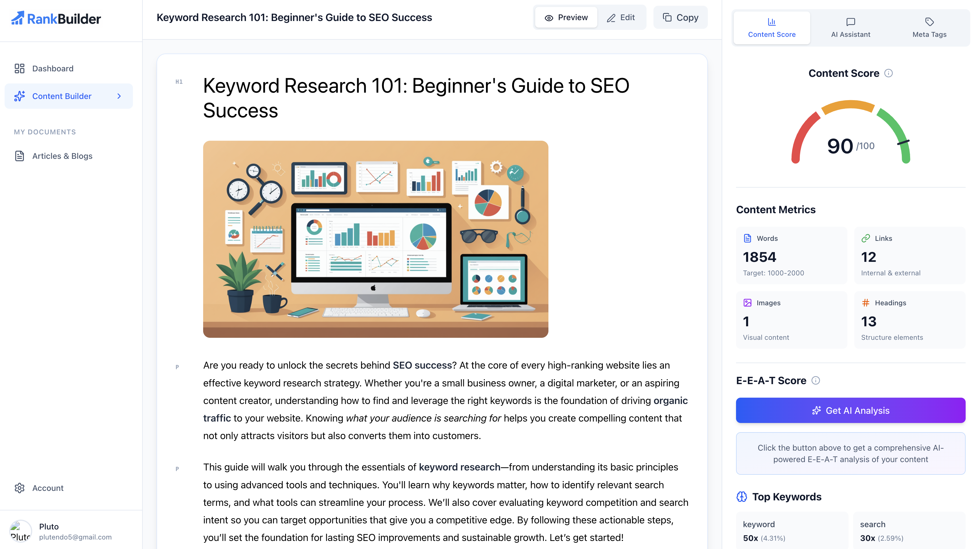Image resolution: width=976 pixels, height=549 pixels.
Task: Open the AI Assistant tab
Action: [851, 28]
